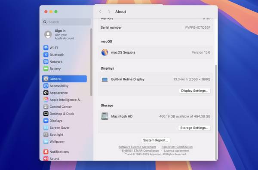Go forward with the forward arrow
Image resolution: width=258 pixels, height=170 pixels.
point(109,12)
